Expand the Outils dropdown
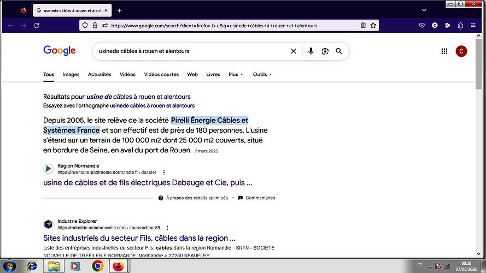The height and width of the screenshot is (273, 486). click(x=262, y=74)
